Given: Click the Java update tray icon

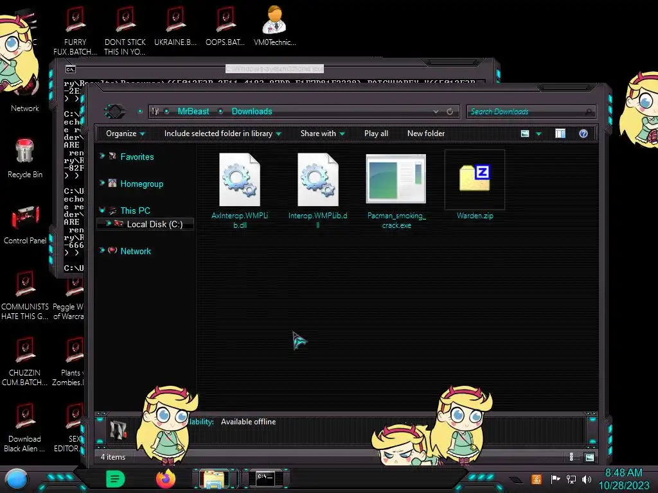Looking at the screenshot, I should [x=536, y=479].
